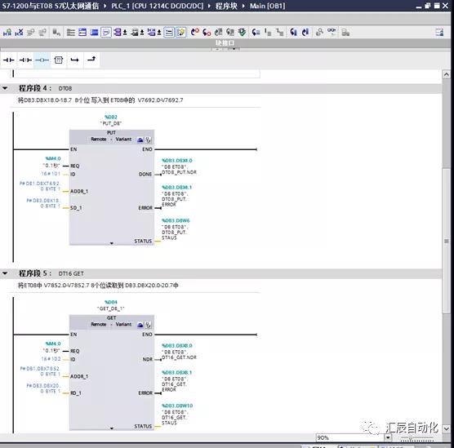This screenshot has width=454, height=448.
Task: Select the PUT_DB instance label
Action: 111,123
